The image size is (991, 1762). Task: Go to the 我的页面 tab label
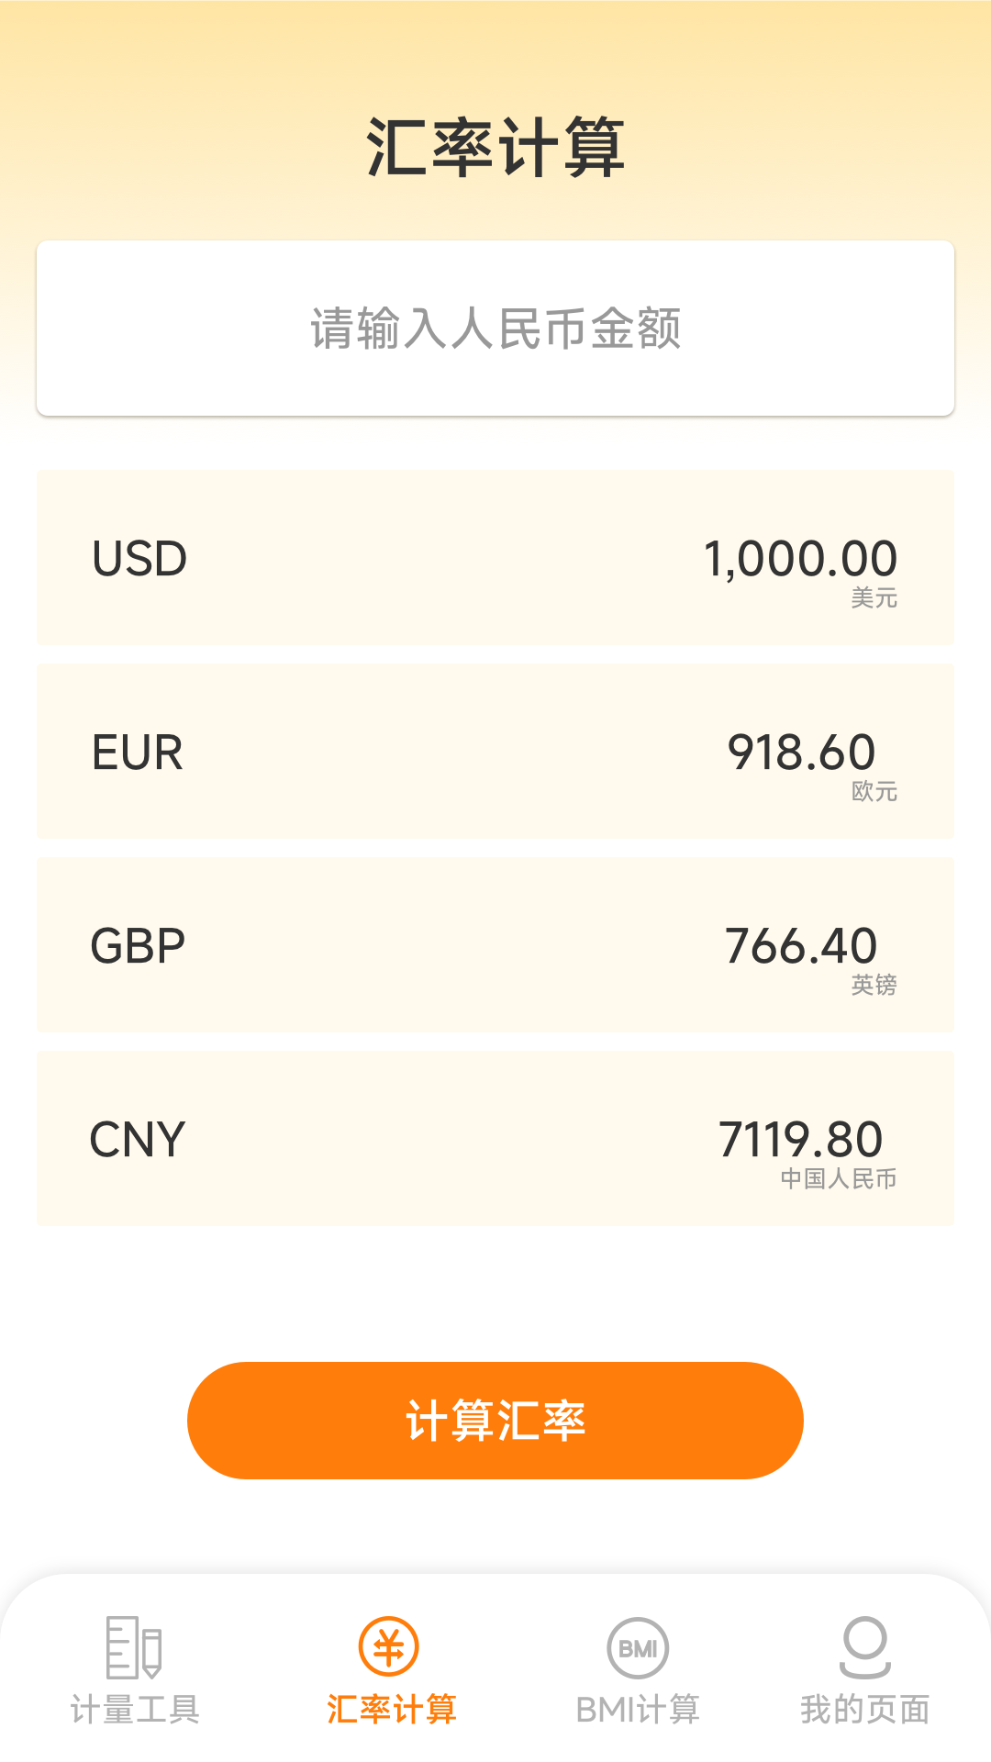click(864, 1710)
